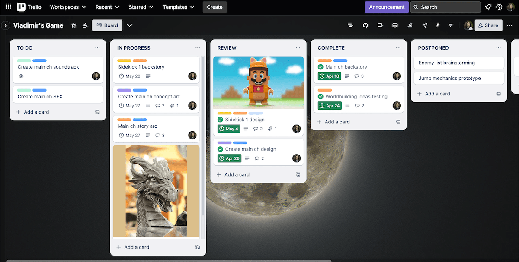Viewport: 519px width, 262px height.
Task: Open the Templates dropdown menu
Action: [178, 7]
